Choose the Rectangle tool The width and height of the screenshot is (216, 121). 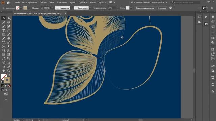[4, 34]
